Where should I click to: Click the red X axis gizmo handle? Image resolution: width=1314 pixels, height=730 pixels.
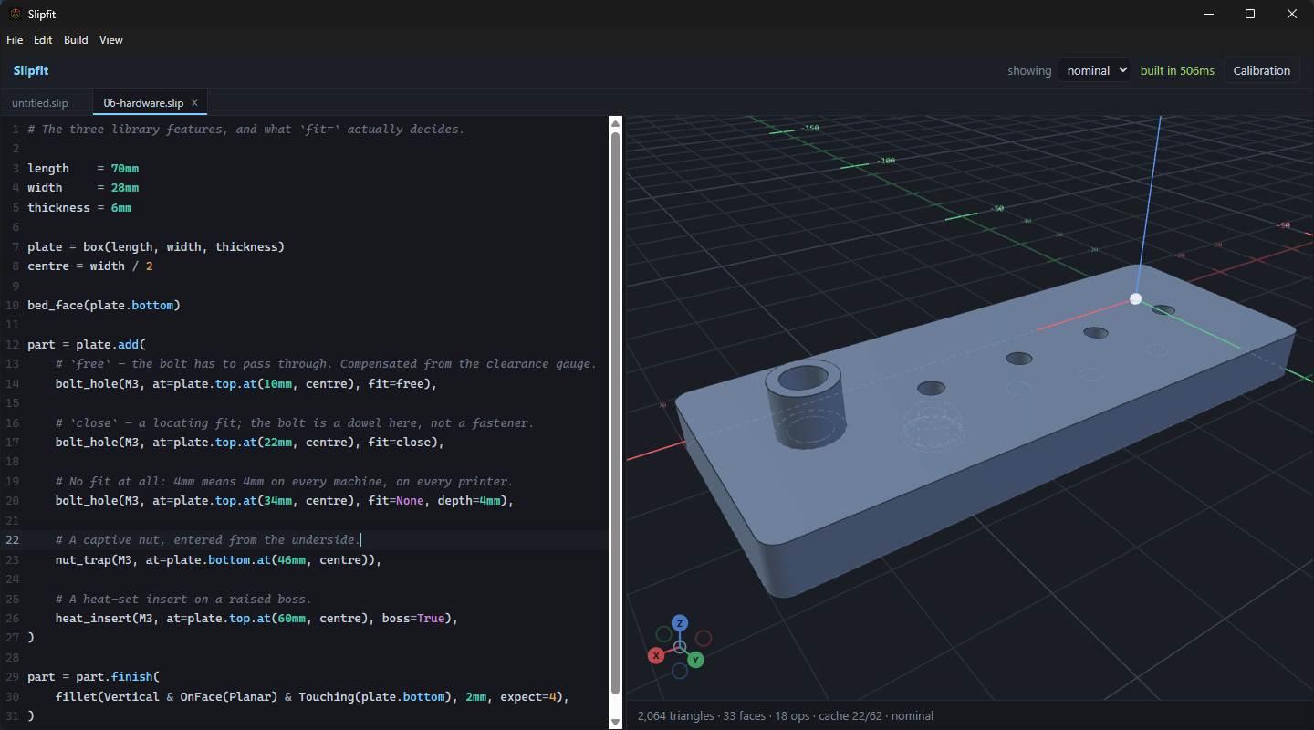click(x=655, y=655)
